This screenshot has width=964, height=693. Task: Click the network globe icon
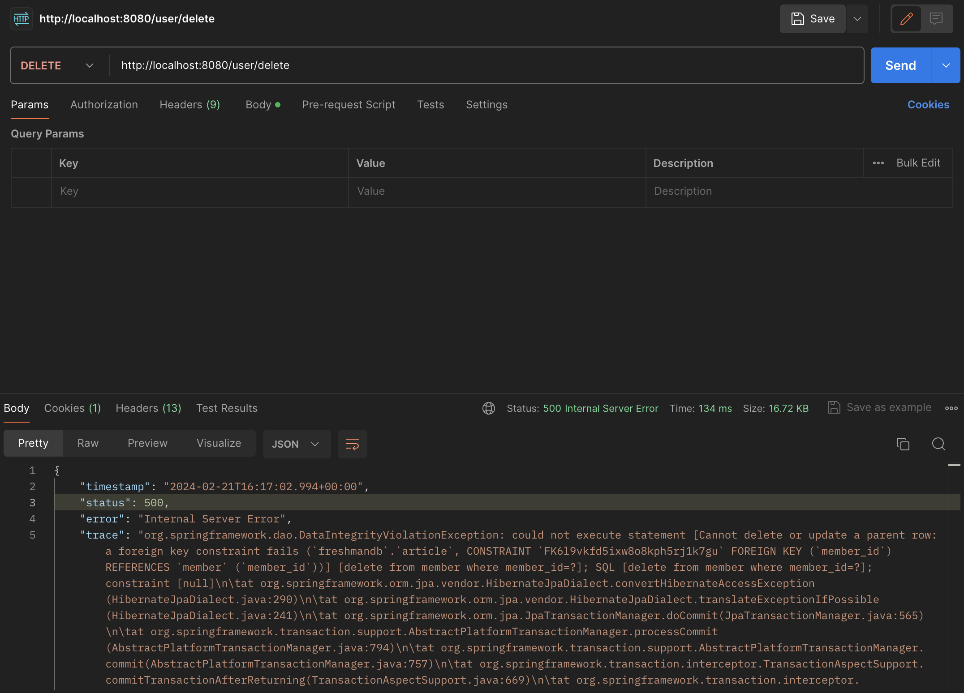point(488,408)
